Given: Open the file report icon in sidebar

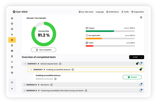Looking at the screenshot, I should 12,67.
